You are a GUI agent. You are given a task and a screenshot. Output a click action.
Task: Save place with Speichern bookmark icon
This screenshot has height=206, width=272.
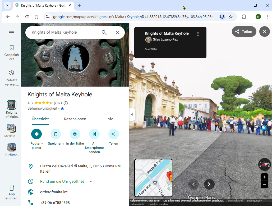(56, 134)
